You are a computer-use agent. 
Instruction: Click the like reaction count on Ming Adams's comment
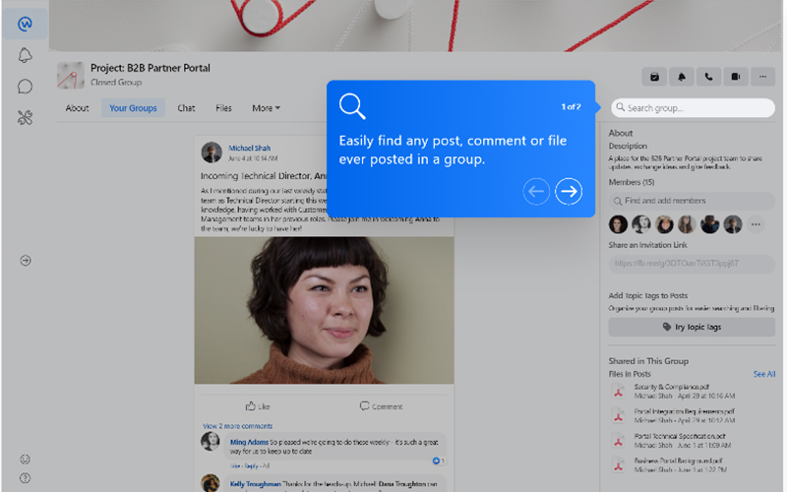[x=438, y=461]
